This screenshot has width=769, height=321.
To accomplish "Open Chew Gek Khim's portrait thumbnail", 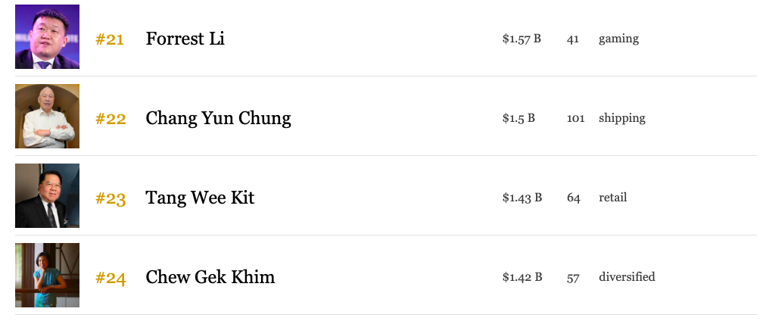I will pos(47,276).
